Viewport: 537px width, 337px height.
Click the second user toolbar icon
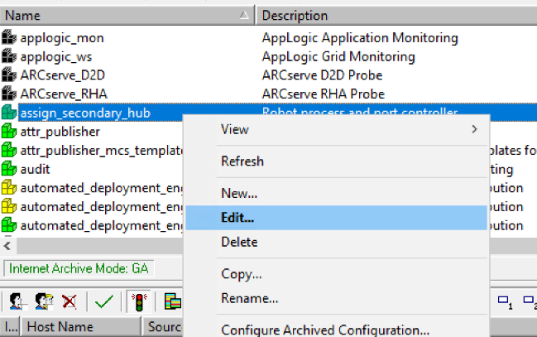pyautogui.click(x=43, y=301)
